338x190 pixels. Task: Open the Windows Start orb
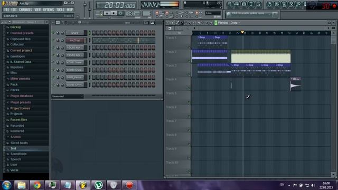pos(6,185)
